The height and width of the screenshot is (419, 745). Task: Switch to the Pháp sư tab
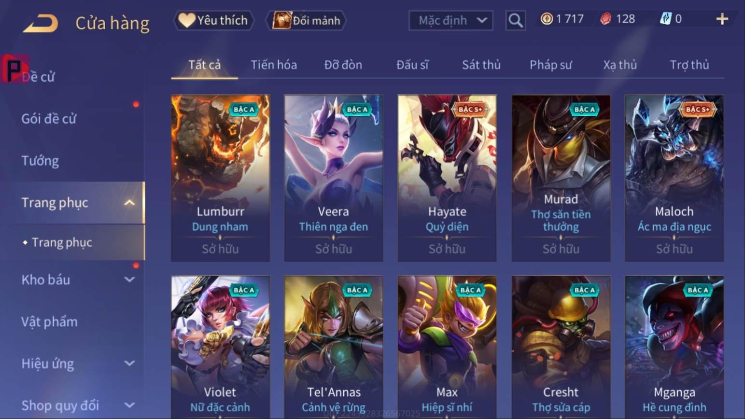coord(550,65)
